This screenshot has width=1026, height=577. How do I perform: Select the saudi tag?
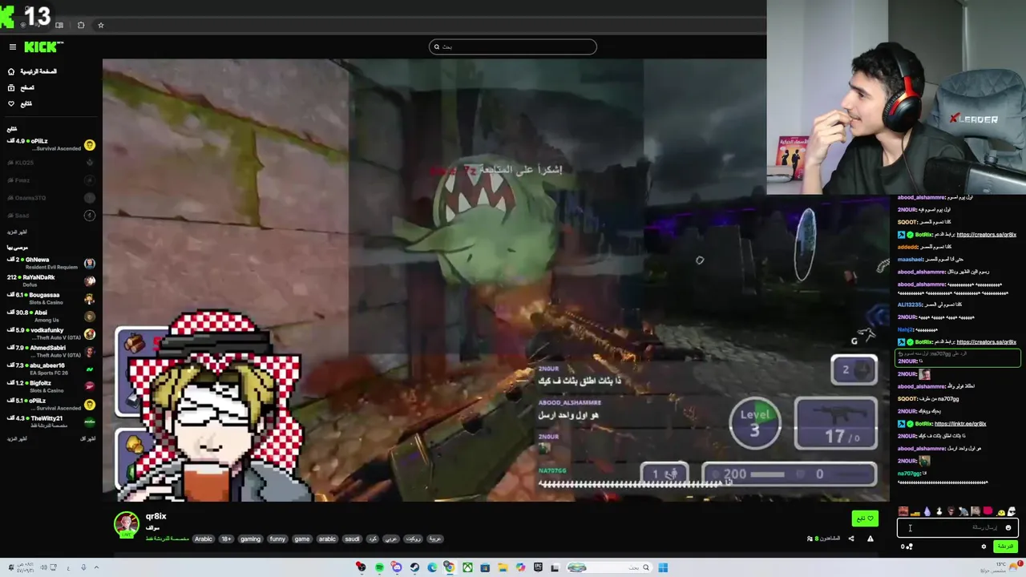352,539
